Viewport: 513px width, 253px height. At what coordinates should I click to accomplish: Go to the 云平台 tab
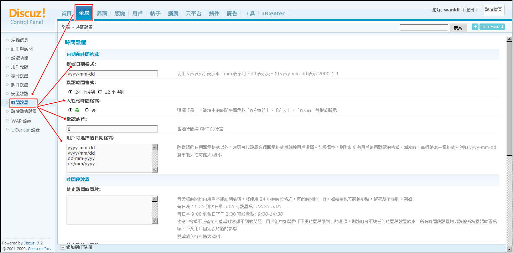pos(193,14)
